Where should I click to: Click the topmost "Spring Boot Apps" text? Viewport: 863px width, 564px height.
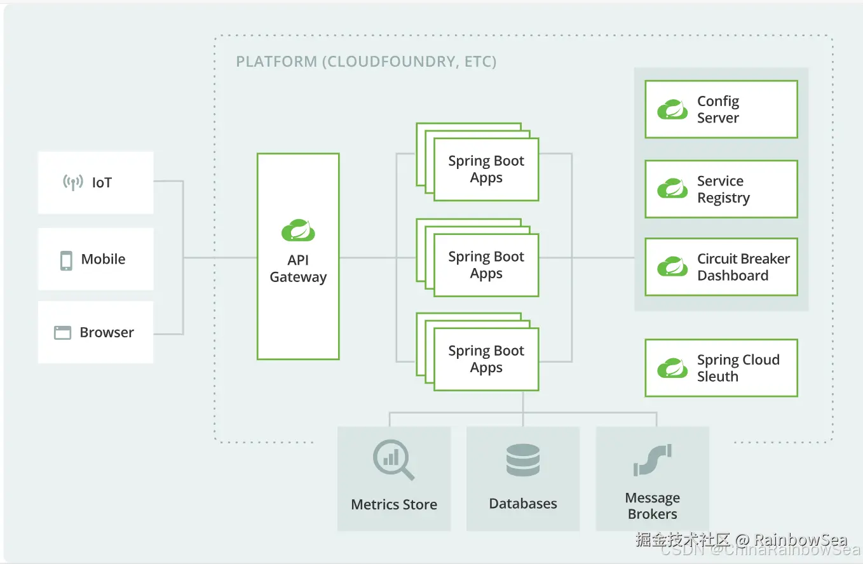[486, 170]
